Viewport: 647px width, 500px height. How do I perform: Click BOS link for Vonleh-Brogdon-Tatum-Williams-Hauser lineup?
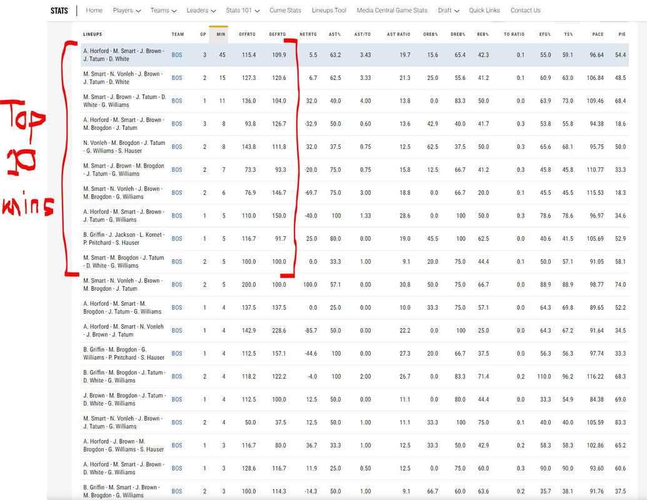click(177, 147)
